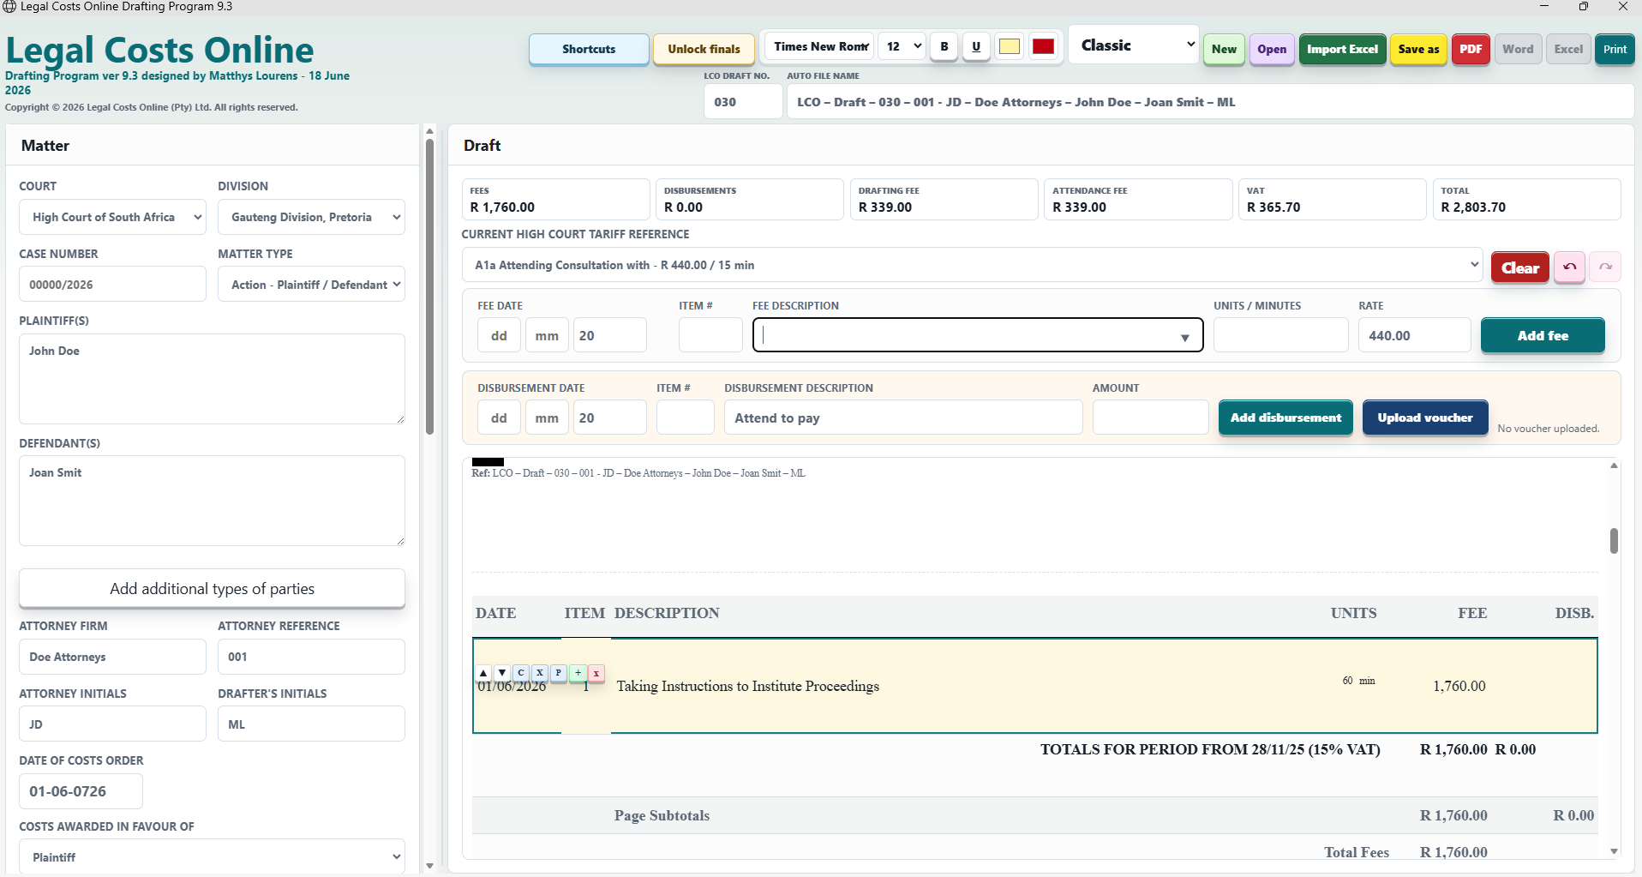Image resolution: width=1642 pixels, height=877 pixels.
Task: Click the red Clear button
Action: point(1520,267)
